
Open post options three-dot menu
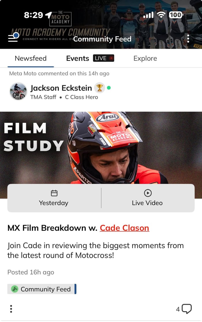[x=11, y=309]
